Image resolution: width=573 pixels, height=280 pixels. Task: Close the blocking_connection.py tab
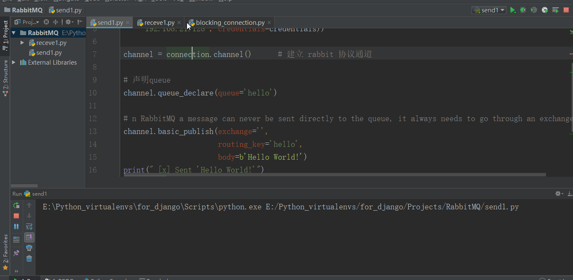pyautogui.click(x=269, y=23)
